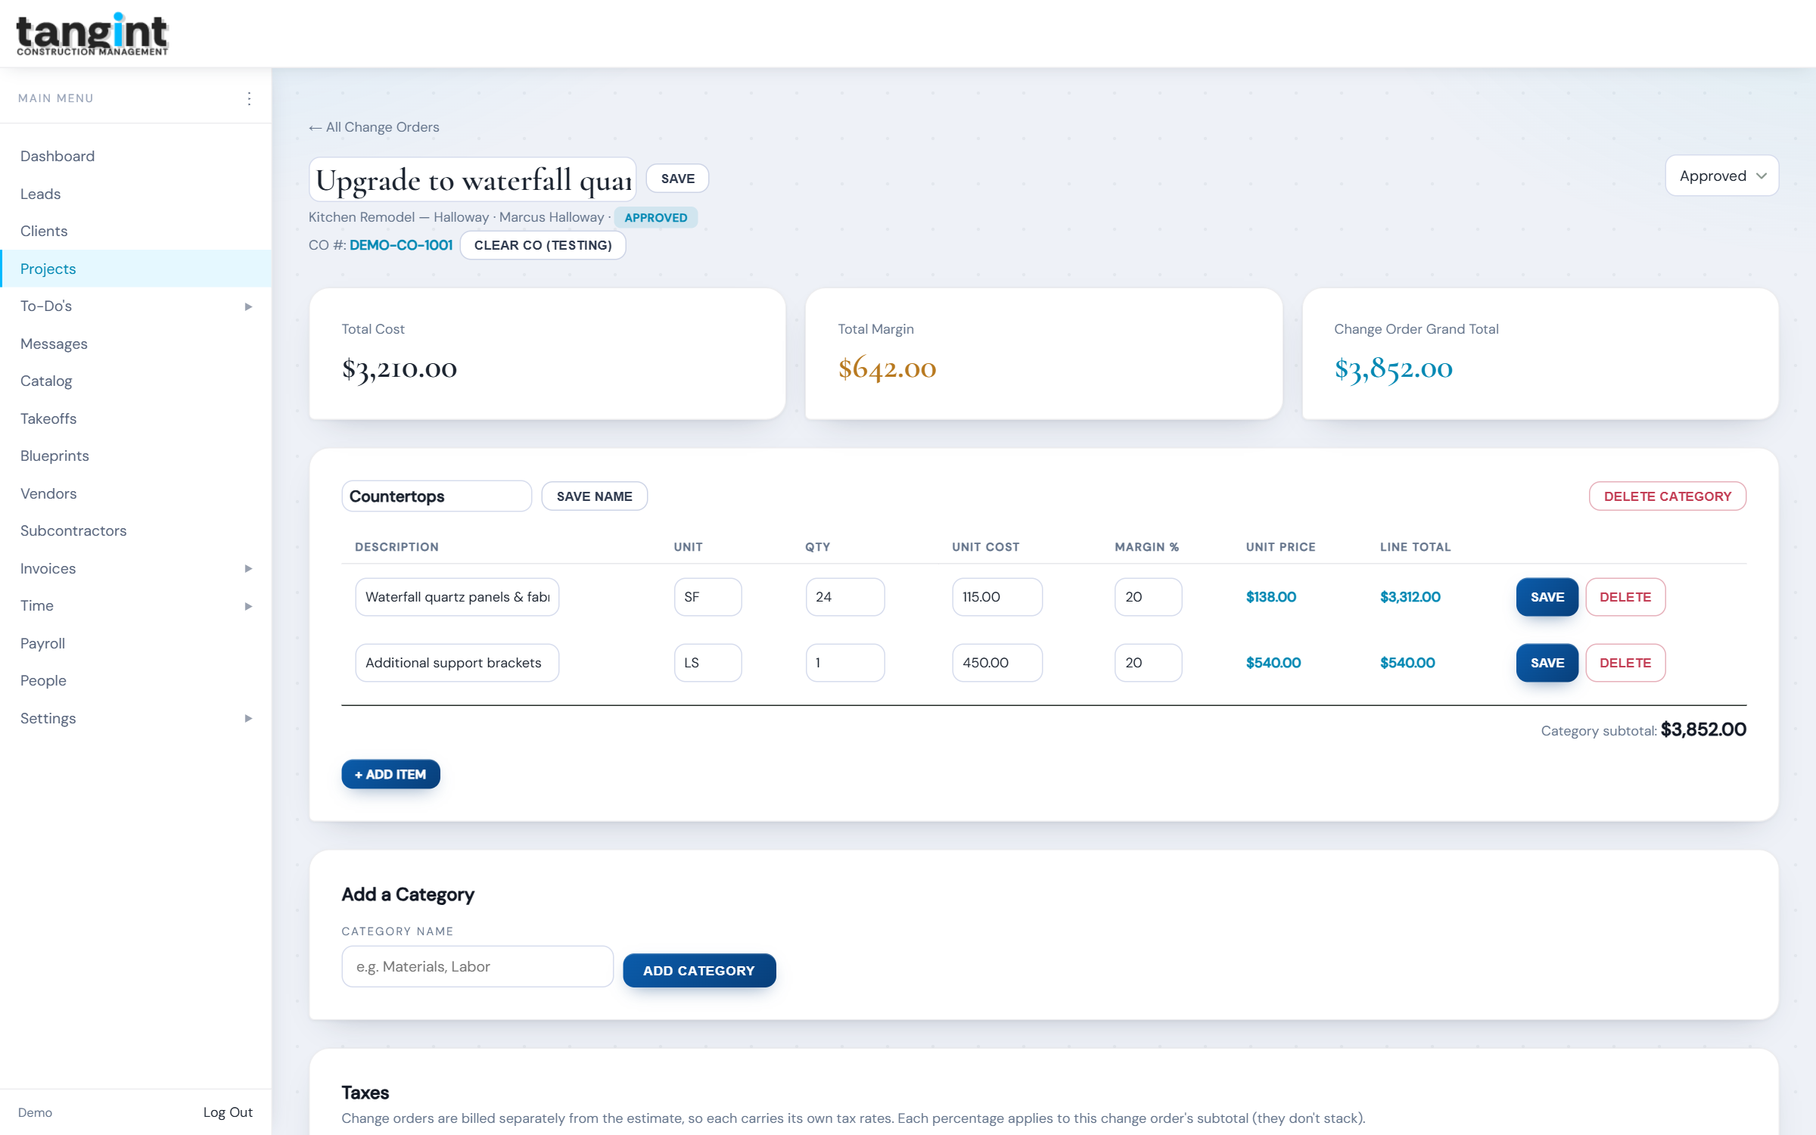Expand the To-Do's submenu arrow
The height and width of the screenshot is (1135, 1816).
point(248,306)
